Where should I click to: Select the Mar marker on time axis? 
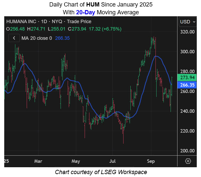click(38, 161)
